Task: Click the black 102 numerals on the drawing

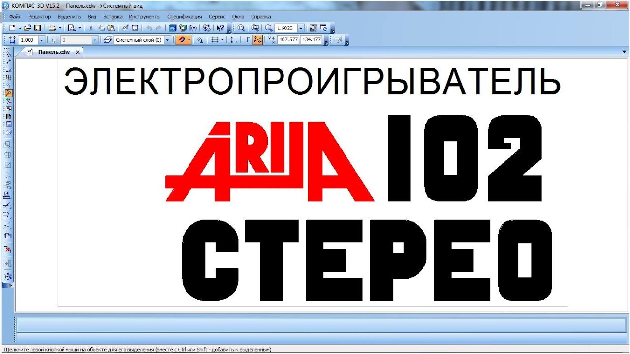Action: (465, 158)
